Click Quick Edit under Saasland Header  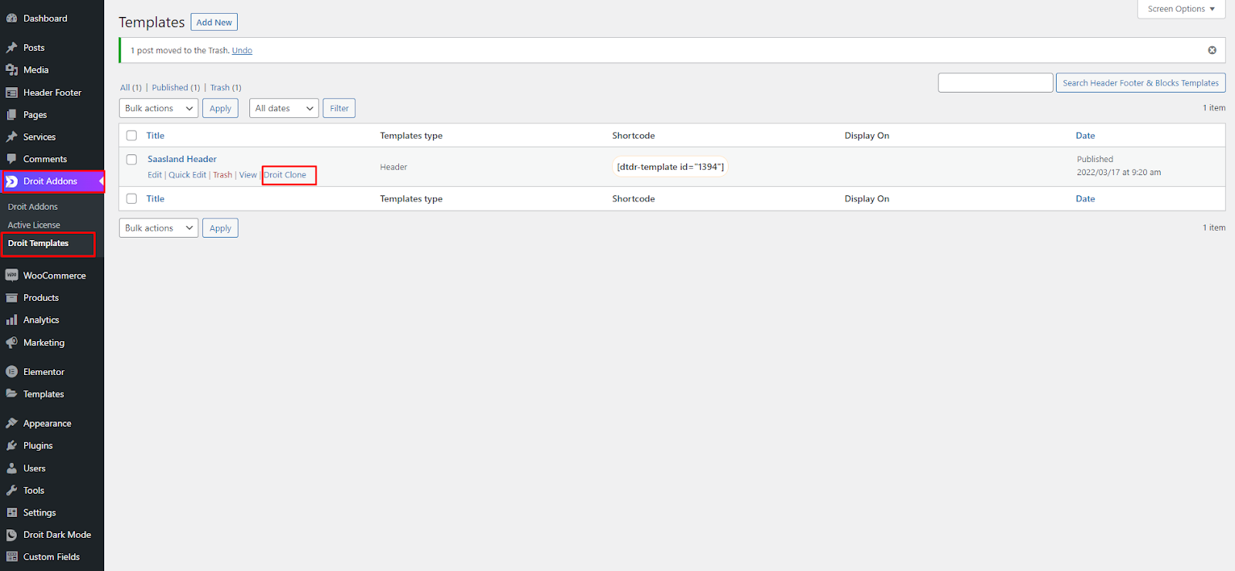[188, 175]
